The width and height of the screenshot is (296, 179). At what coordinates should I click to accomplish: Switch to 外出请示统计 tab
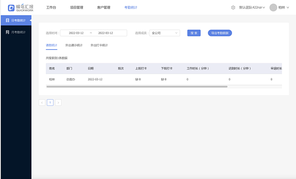(74, 45)
